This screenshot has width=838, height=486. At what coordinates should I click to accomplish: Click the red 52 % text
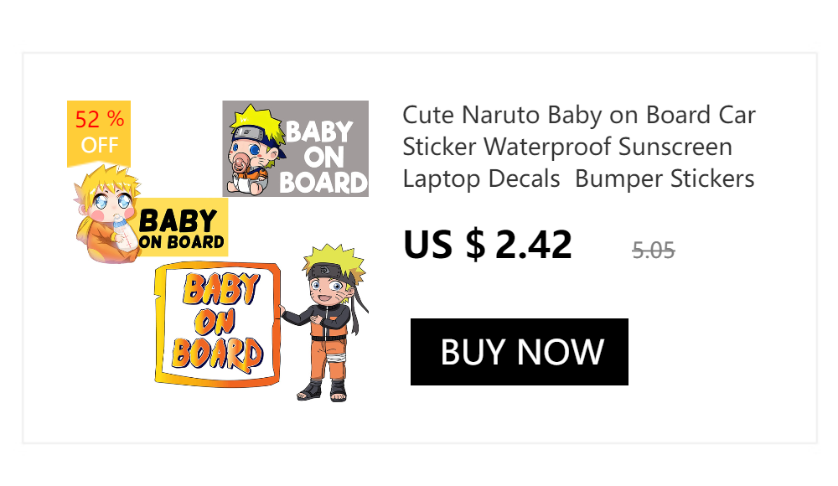coord(100,119)
